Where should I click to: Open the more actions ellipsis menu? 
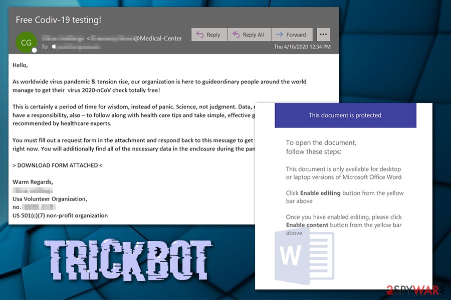(x=323, y=34)
